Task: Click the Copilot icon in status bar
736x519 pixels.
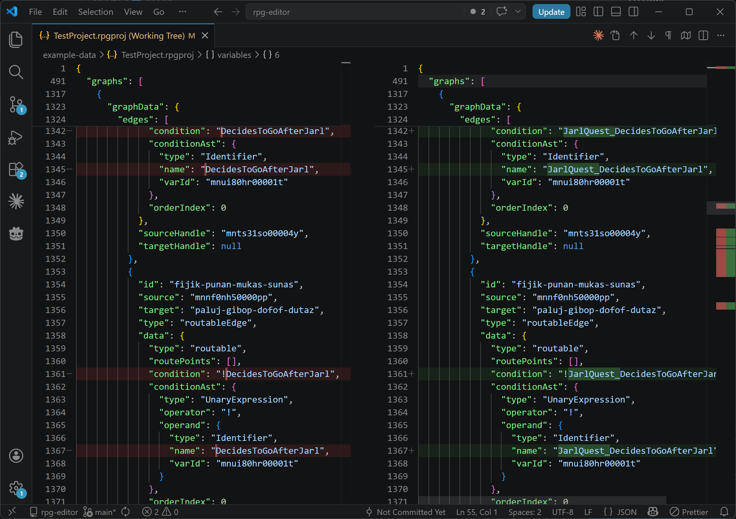Action: (653, 512)
